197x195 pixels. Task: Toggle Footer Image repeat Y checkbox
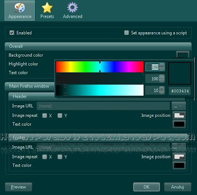[x=60, y=157]
